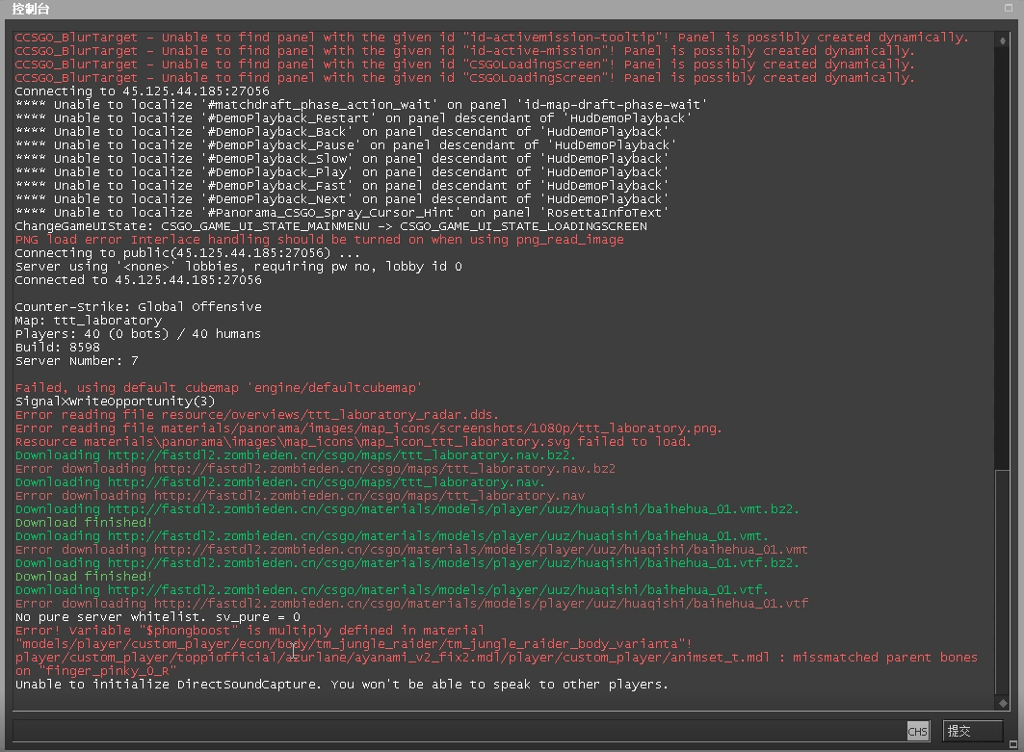Select the '#matchdraft_phase_action_wait' localize line
Viewport: 1024px width, 752px height.
pyautogui.click(x=360, y=104)
